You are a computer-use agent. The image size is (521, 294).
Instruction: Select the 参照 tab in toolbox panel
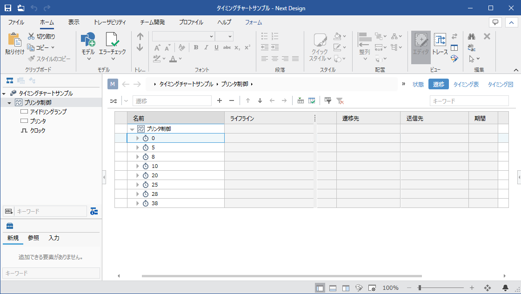[33, 238]
